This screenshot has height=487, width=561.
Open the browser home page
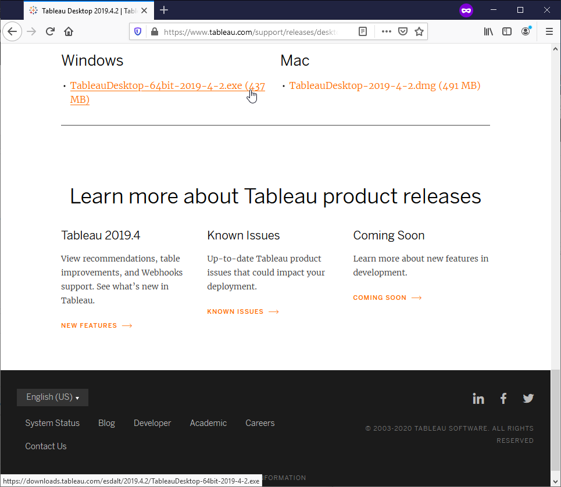pos(69,32)
